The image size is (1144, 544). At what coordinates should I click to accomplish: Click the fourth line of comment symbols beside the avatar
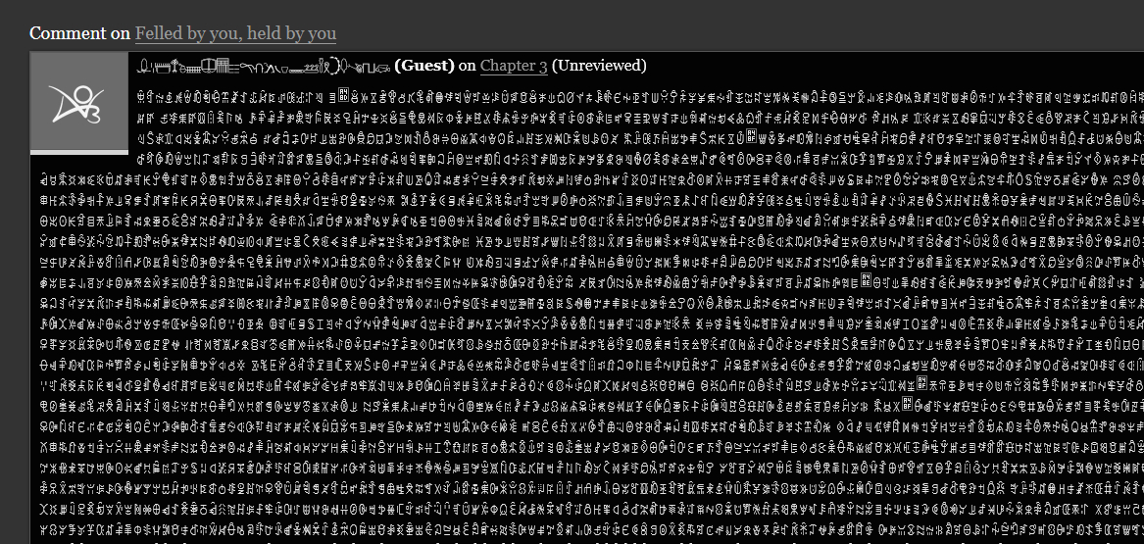[x=640, y=157]
